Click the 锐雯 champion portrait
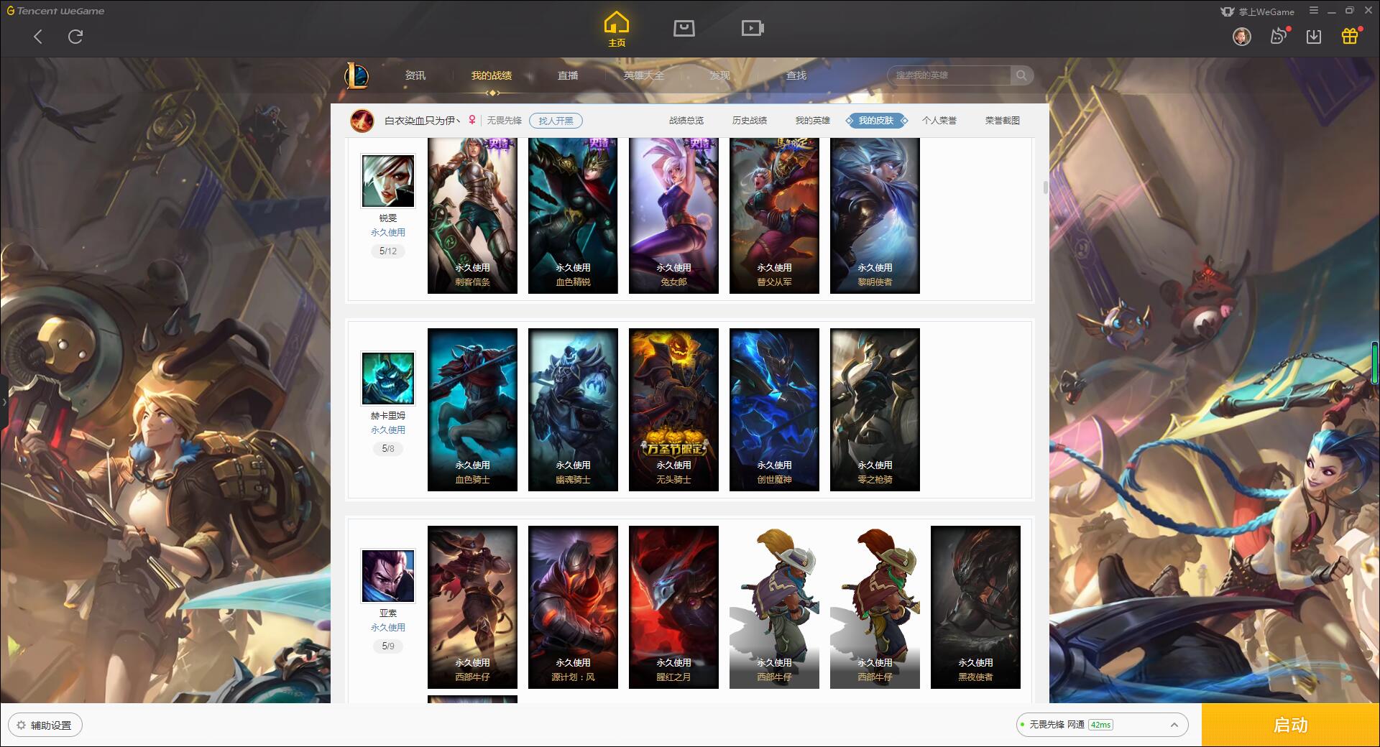This screenshot has height=747, width=1380. [x=388, y=181]
